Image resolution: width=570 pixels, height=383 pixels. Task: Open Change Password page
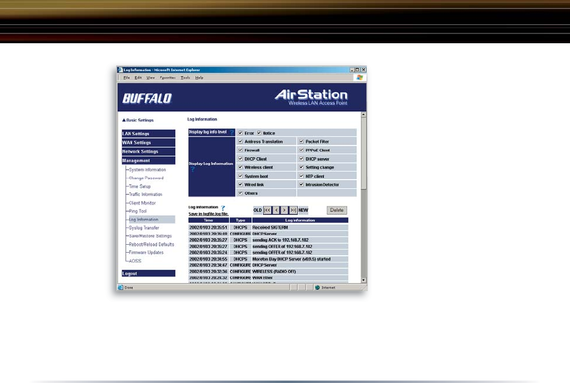click(146, 178)
